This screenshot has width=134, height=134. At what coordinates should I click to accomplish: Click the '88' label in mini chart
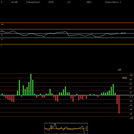coord(86,127)
